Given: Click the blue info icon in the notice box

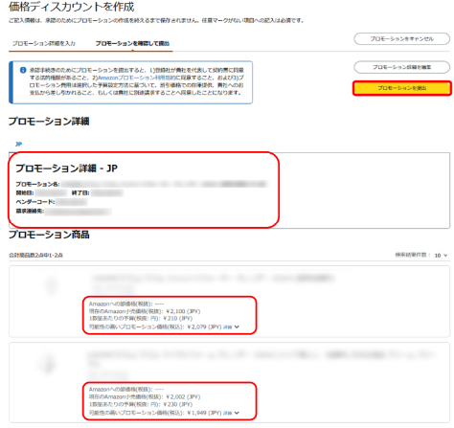Looking at the screenshot, I should point(23,70).
